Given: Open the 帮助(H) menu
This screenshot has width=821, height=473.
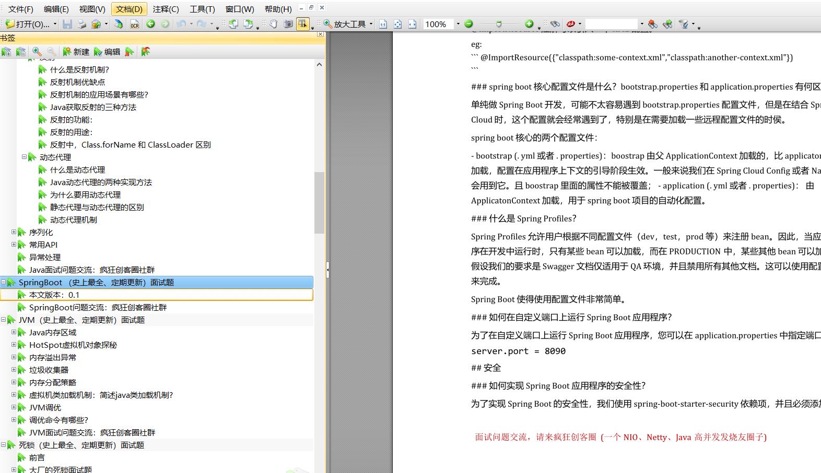Looking at the screenshot, I should coord(278,9).
